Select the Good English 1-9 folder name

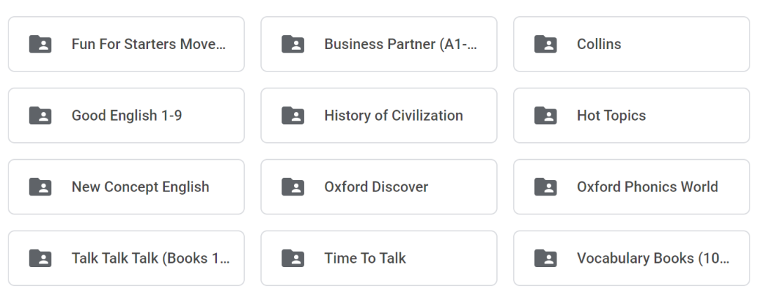[x=126, y=116]
